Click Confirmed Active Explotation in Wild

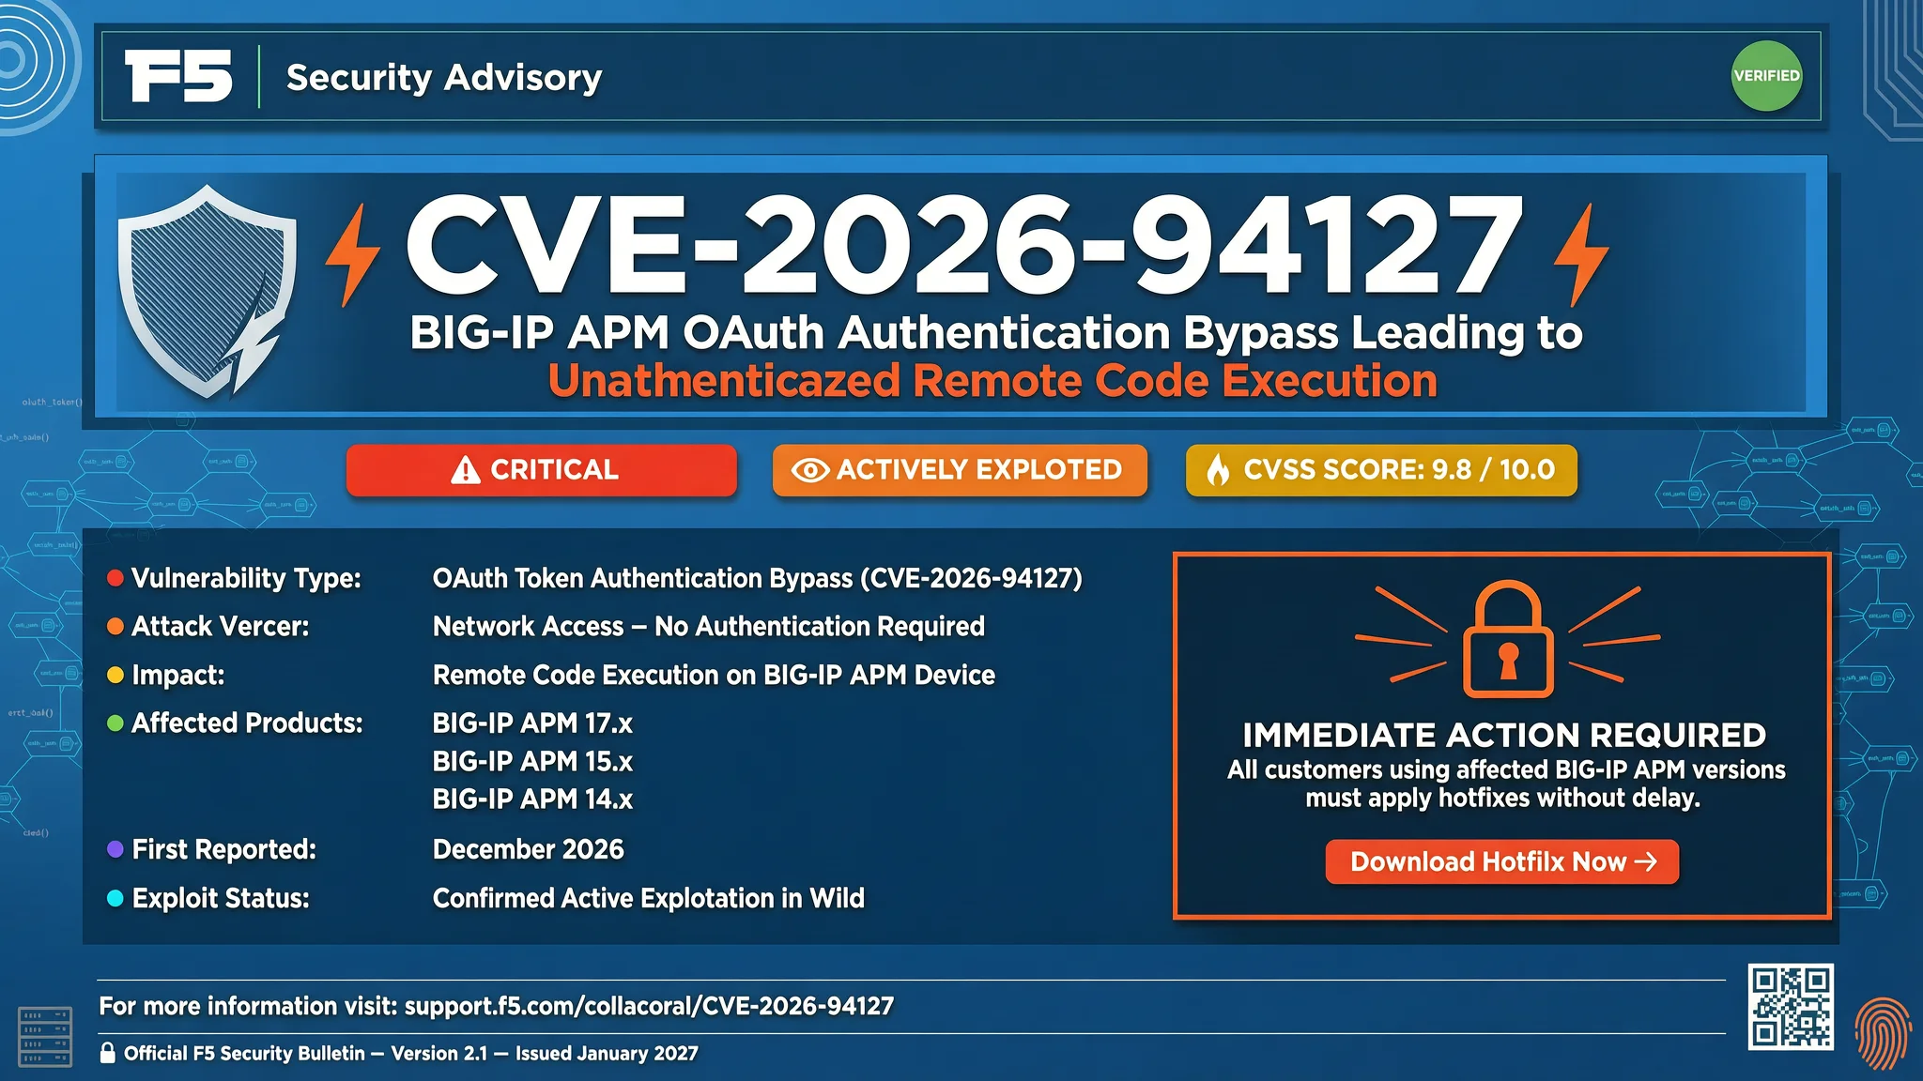[649, 899]
